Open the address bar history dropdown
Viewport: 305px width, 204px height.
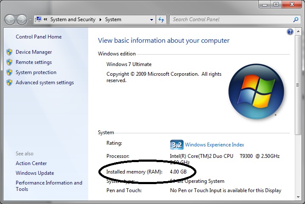pos(151,19)
